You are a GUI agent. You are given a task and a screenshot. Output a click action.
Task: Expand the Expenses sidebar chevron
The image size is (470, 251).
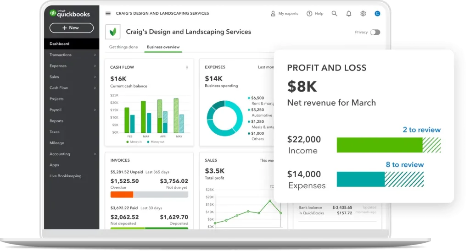[x=95, y=66]
